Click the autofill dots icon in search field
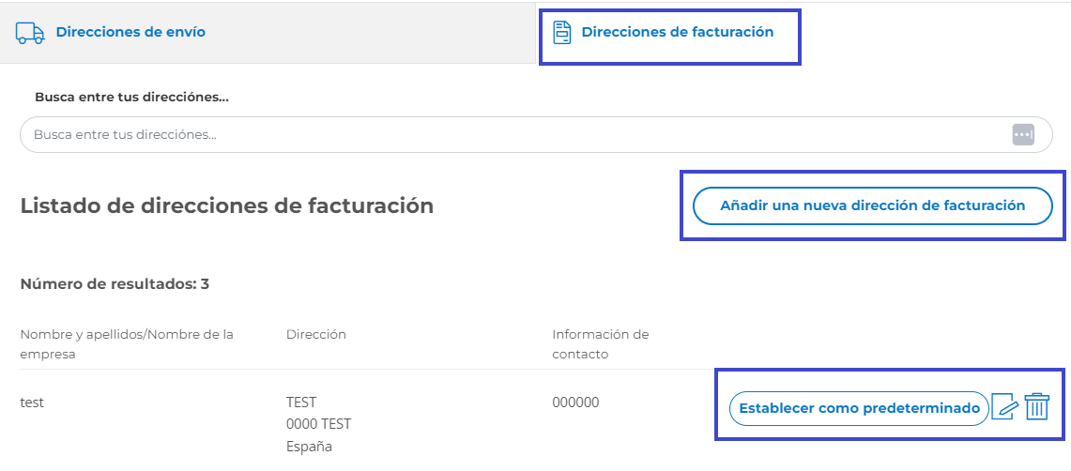This screenshot has width=1071, height=471. pyautogui.click(x=1023, y=134)
